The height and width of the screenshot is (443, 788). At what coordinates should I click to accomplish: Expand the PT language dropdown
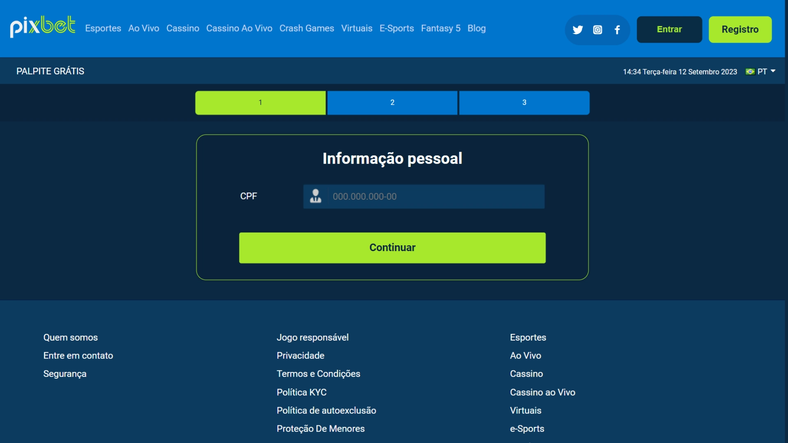click(762, 71)
